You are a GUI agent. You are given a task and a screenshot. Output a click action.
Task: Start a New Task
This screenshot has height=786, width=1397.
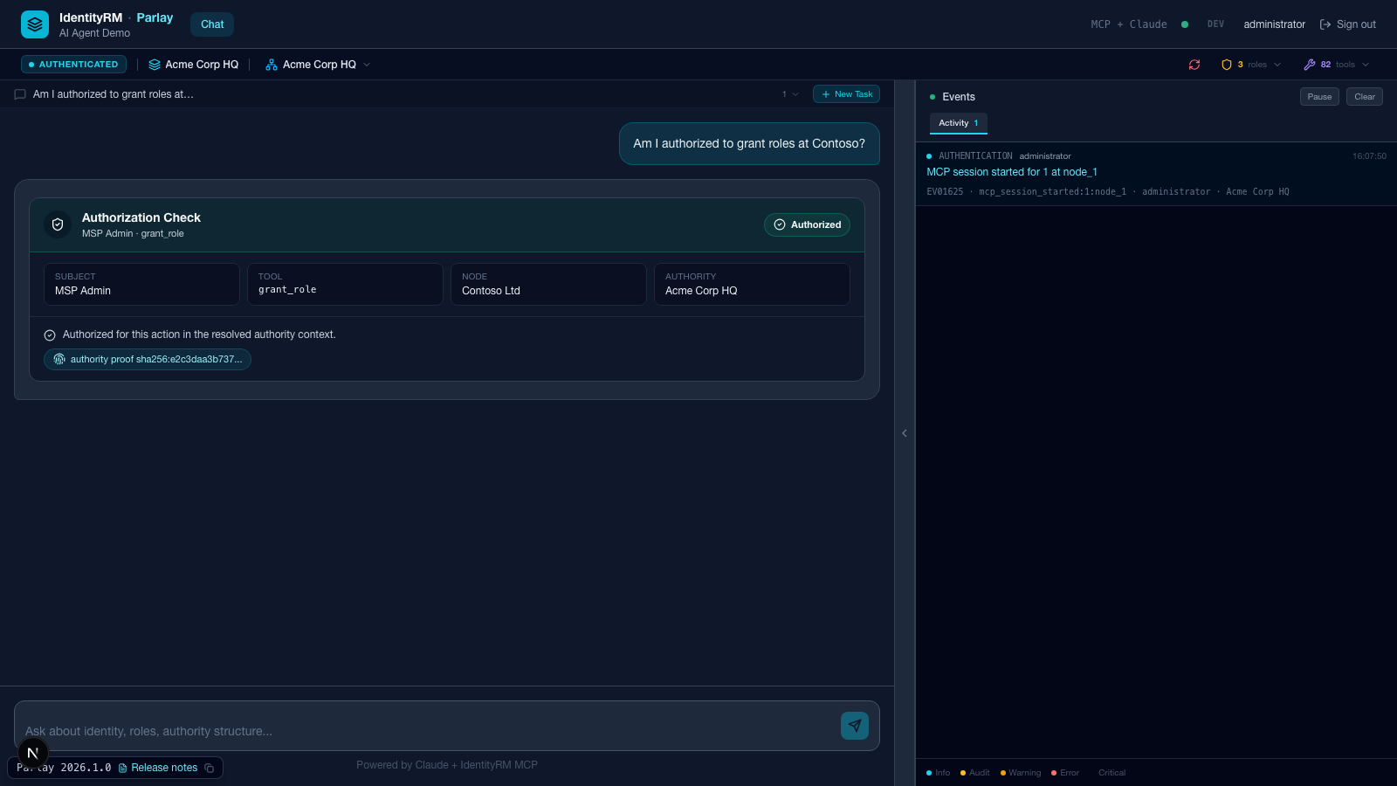click(x=846, y=94)
